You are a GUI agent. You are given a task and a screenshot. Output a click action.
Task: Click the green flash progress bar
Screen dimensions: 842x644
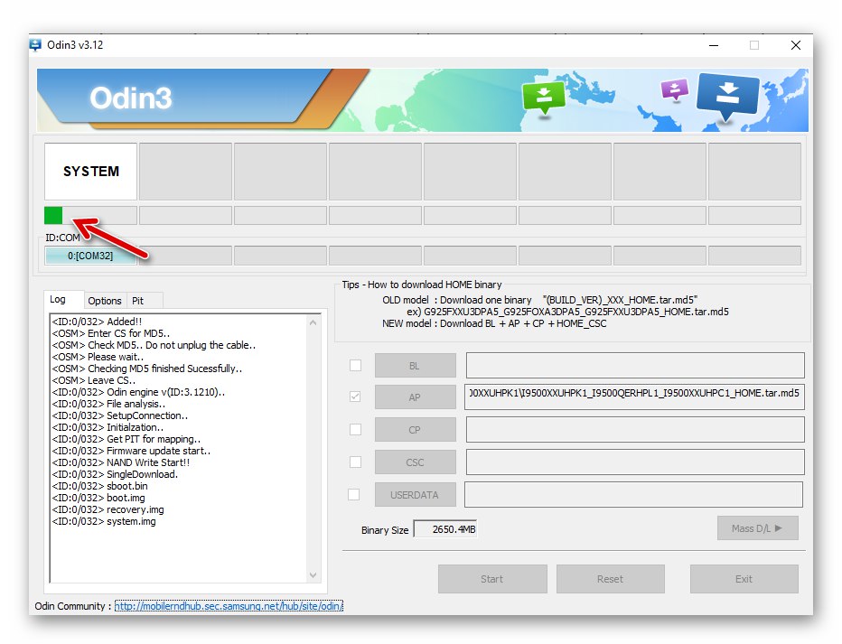click(51, 215)
